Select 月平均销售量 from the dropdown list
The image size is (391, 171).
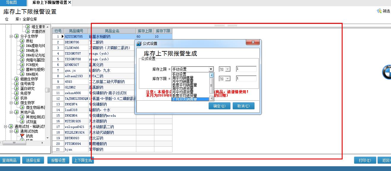click(183, 81)
